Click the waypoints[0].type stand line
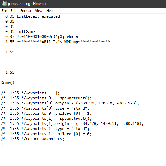The height and width of the screenshot is (166, 166). click(45, 108)
